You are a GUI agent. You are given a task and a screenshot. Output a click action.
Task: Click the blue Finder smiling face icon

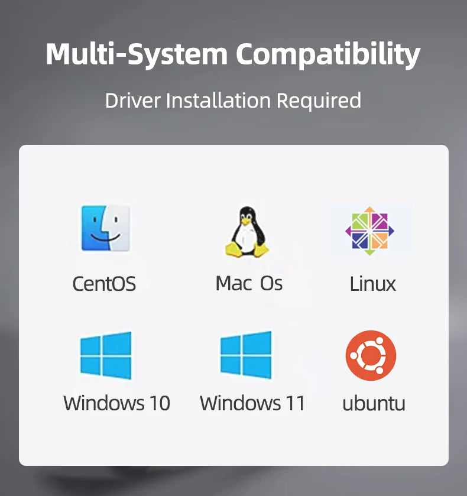[x=105, y=228]
